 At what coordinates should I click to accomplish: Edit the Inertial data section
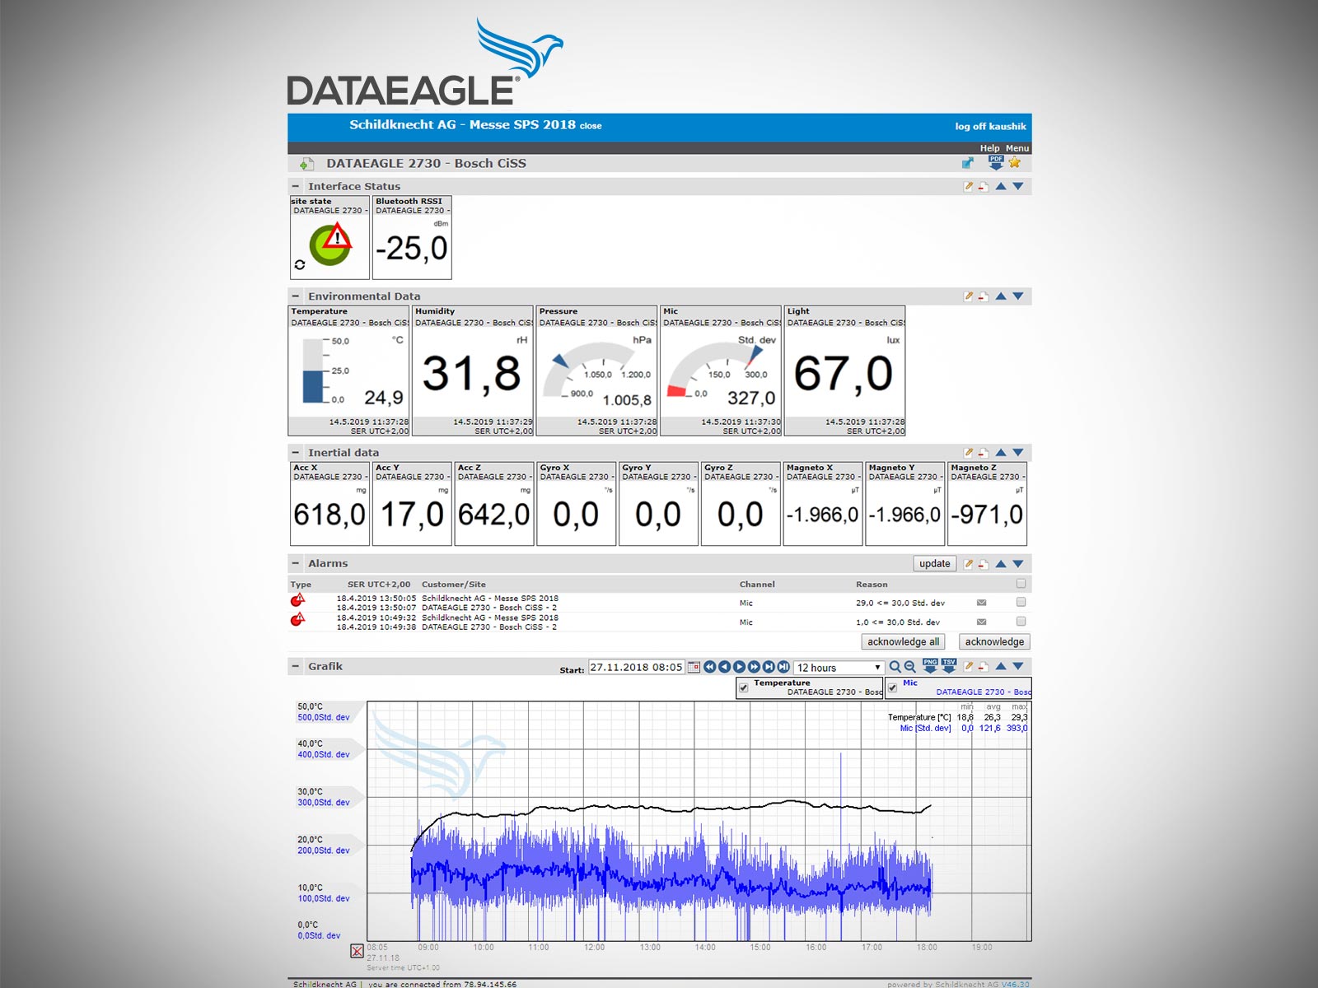[x=969, y=452]
